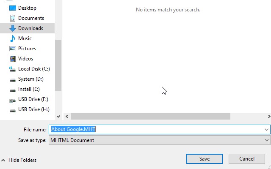Image resolution: width=271 pixels, height=169 pixels.
Task: Click the 'Save as type:' label
Action: click(32, 140)
